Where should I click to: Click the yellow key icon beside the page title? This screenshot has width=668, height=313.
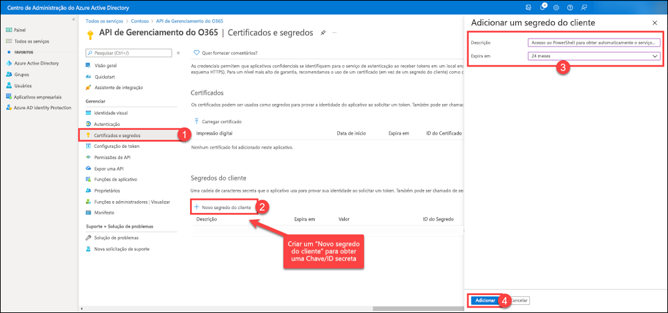pos(90,35)
